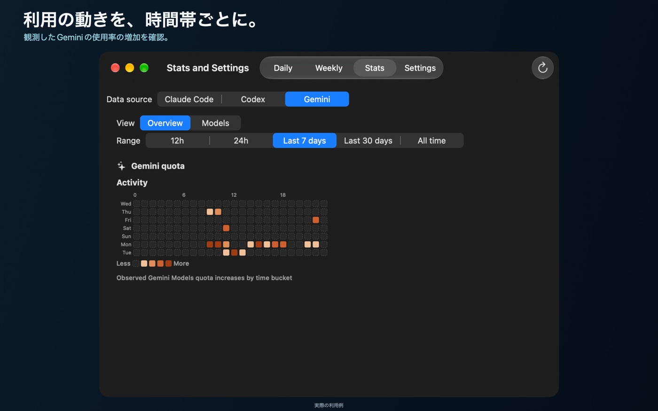
Task: Go to the Settings tab
Action: tap(420, 68)
